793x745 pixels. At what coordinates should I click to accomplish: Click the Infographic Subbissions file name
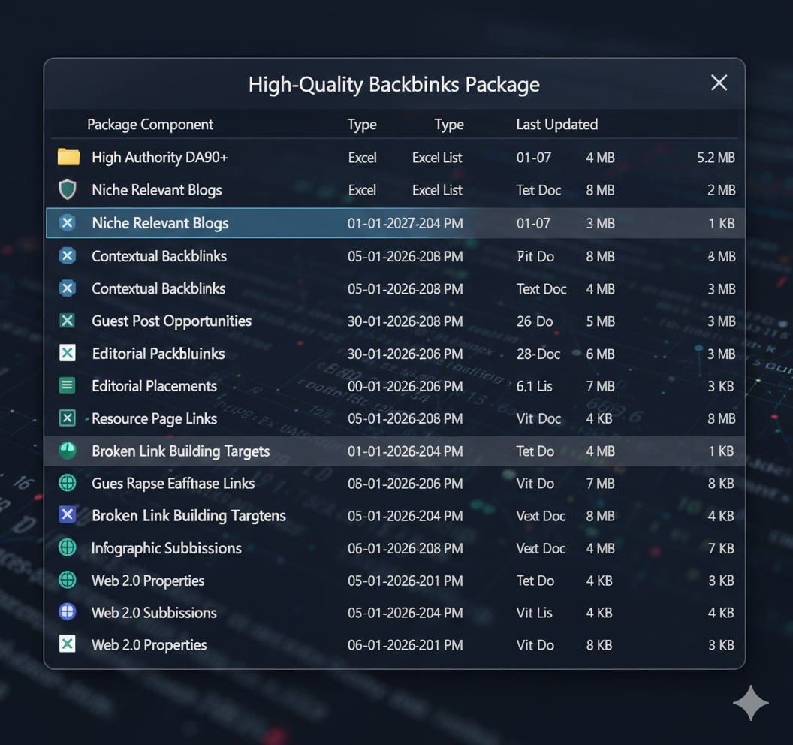pos(166,548)
